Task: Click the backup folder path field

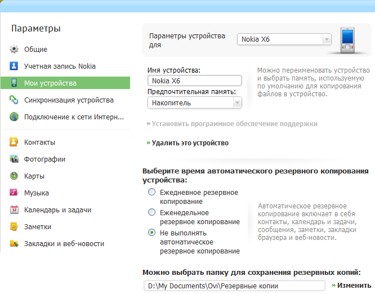Action: coord(234,286)
